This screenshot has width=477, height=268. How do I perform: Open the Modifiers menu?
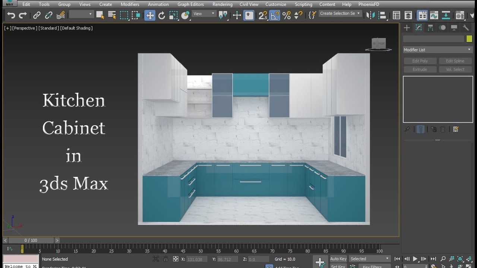click(x=130, y=4)
